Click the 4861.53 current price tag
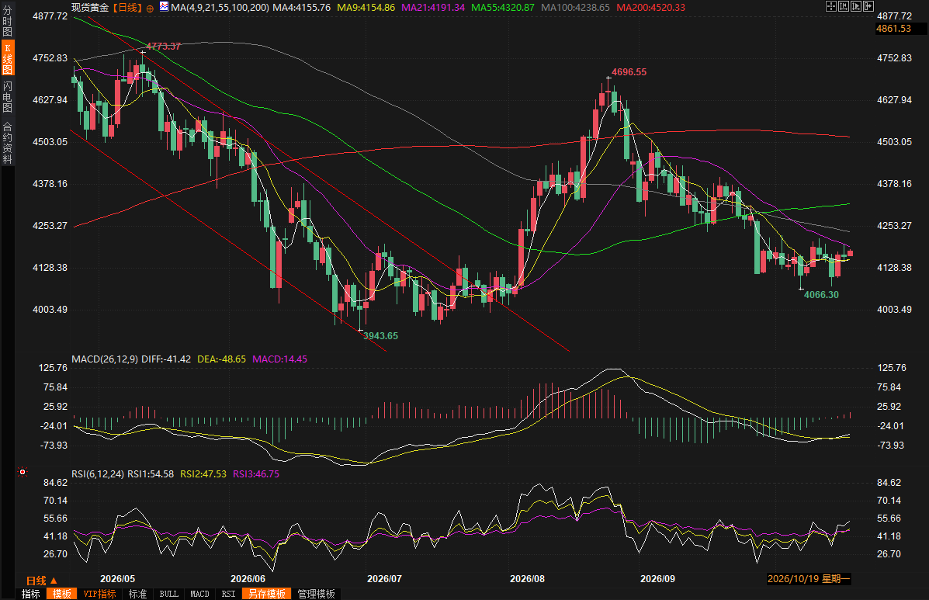The image size is (929, 600). pos(893,29)
